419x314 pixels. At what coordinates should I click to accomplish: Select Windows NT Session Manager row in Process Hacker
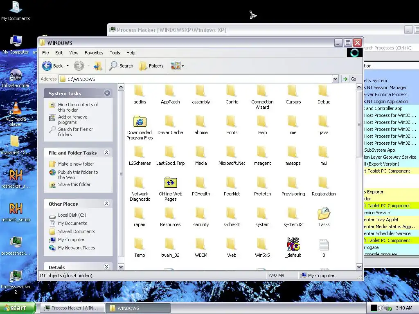click(391, 87)
